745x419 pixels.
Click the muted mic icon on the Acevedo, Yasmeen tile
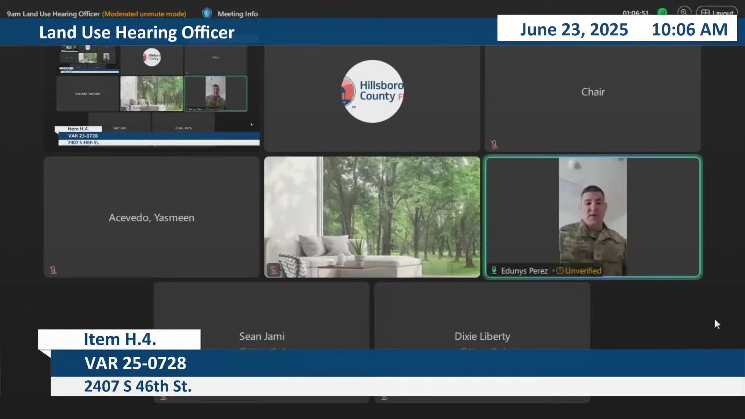tap(53, 270)
